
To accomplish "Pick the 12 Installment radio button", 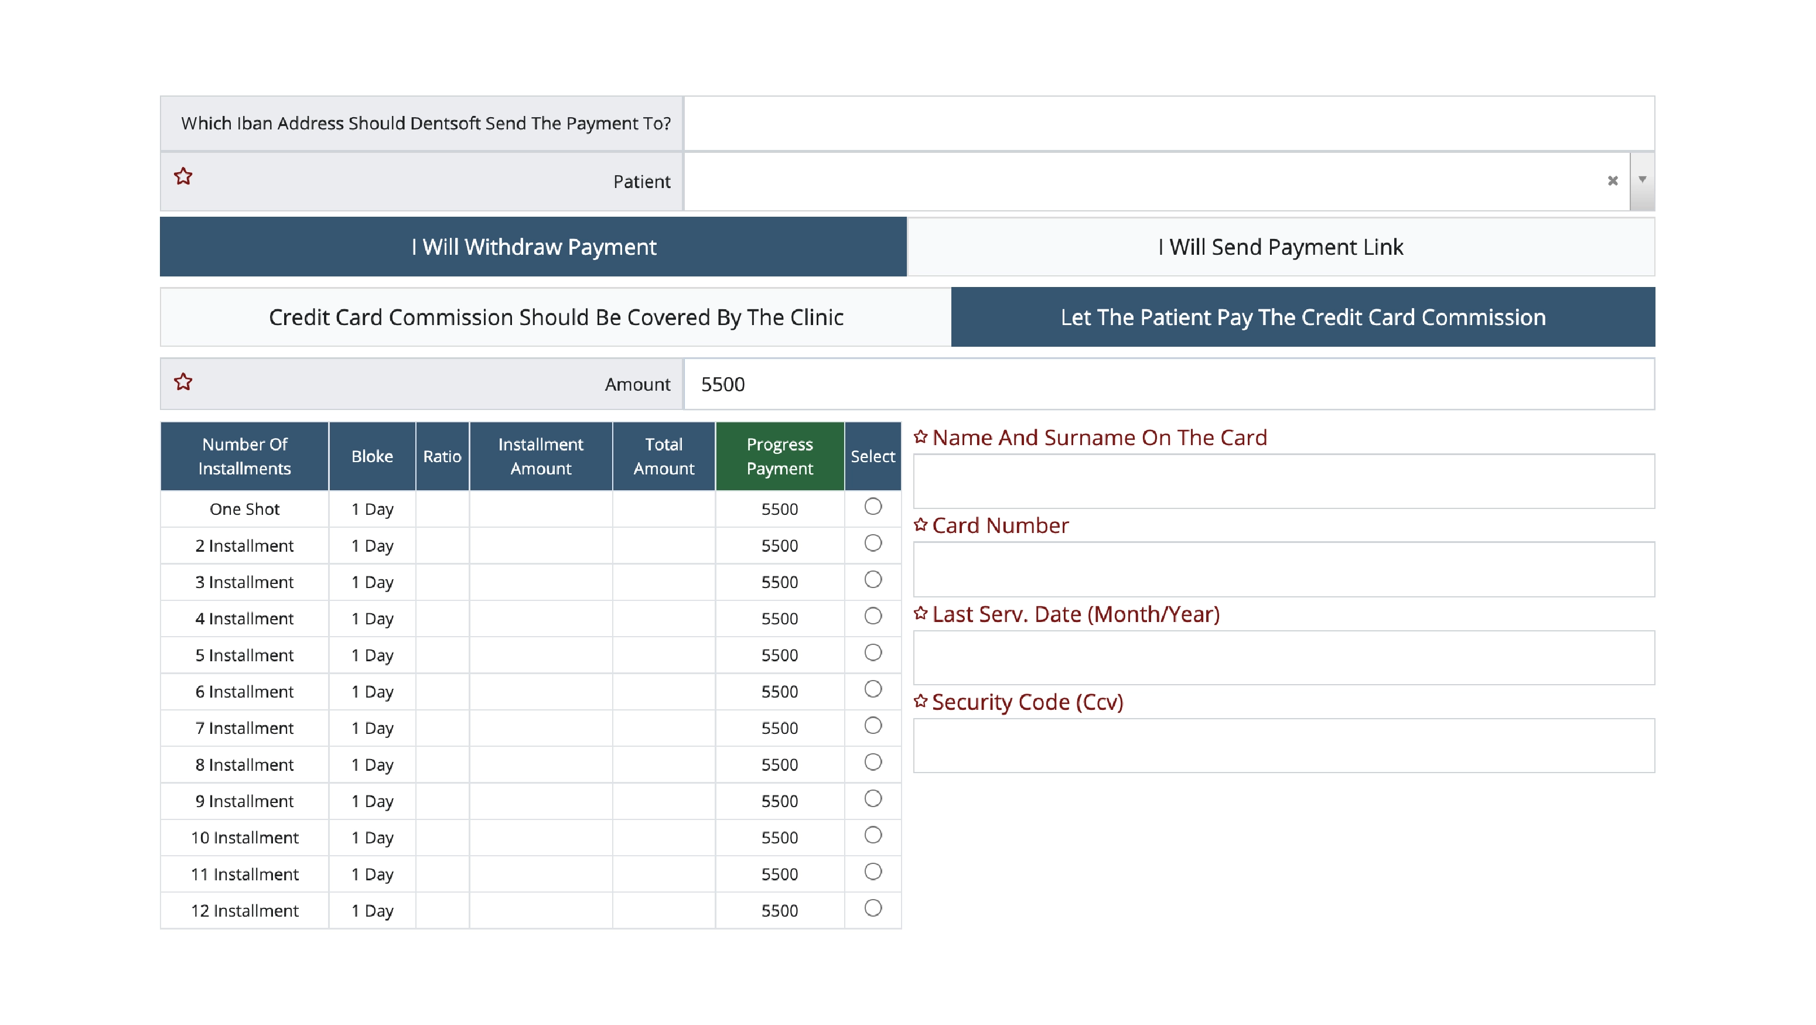I will pos(873,908).
